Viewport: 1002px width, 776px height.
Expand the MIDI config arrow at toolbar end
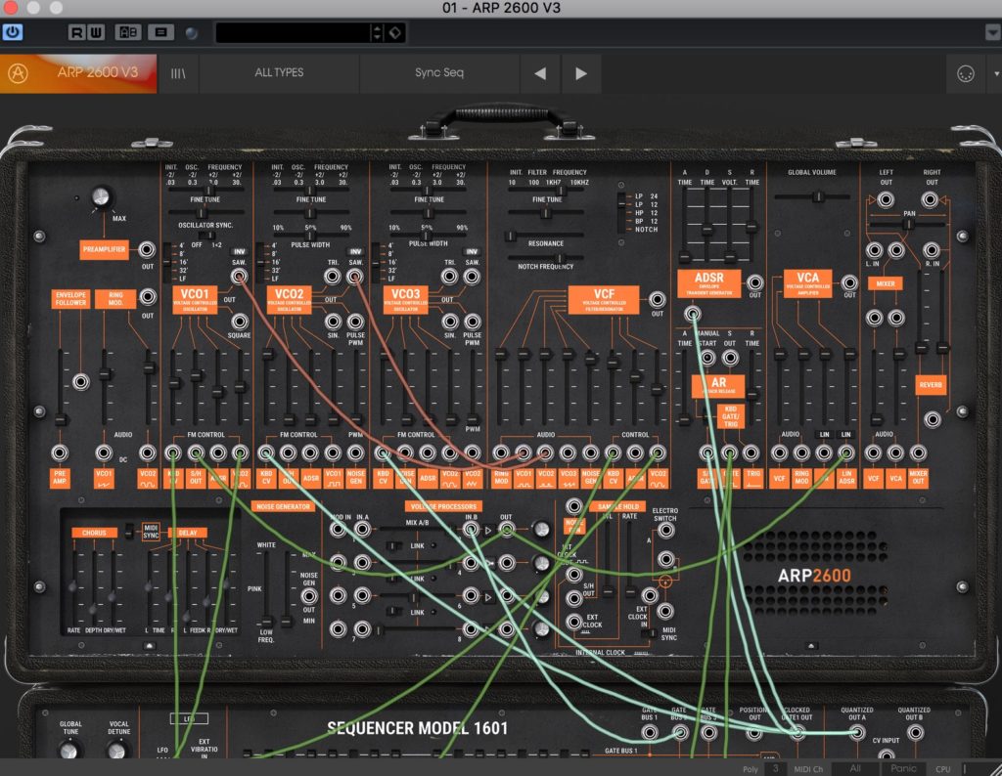(x=995, y=74)
